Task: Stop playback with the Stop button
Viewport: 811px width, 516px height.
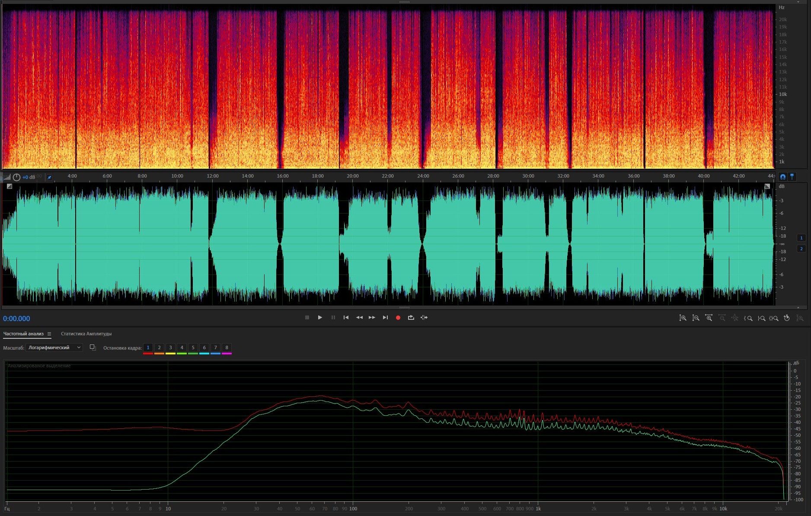Action: (x=307, y=318)
